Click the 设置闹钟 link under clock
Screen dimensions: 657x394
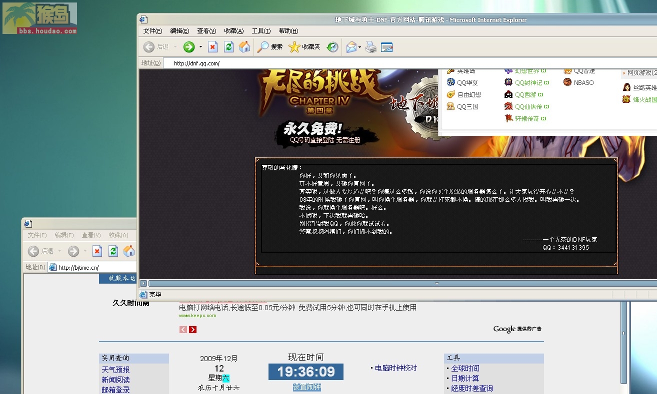pos(306,388)
